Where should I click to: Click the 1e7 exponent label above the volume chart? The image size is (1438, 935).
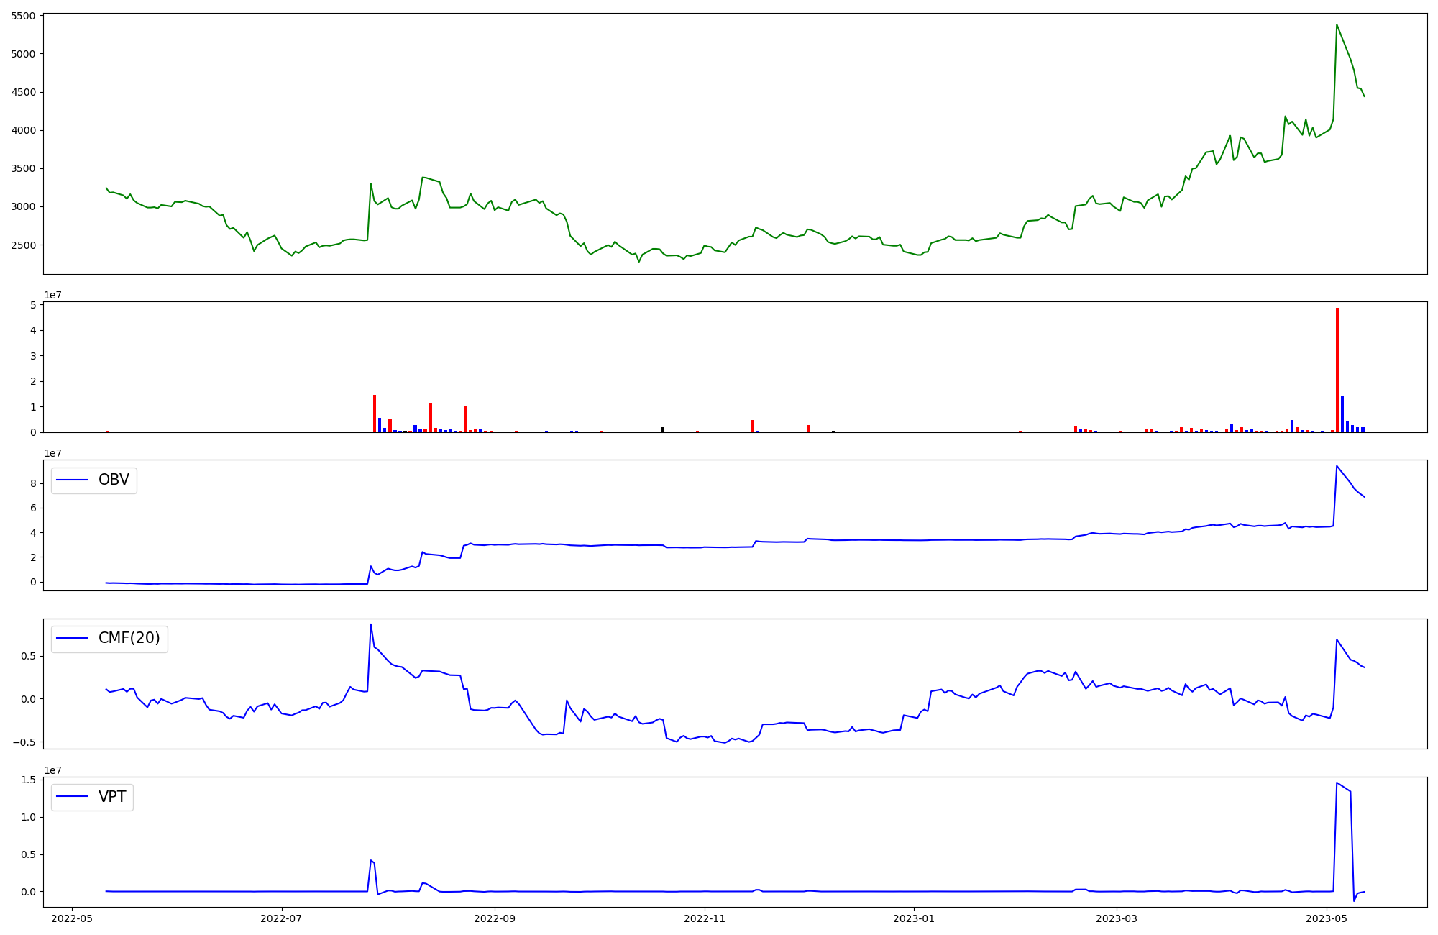click(x=52, y=296)
